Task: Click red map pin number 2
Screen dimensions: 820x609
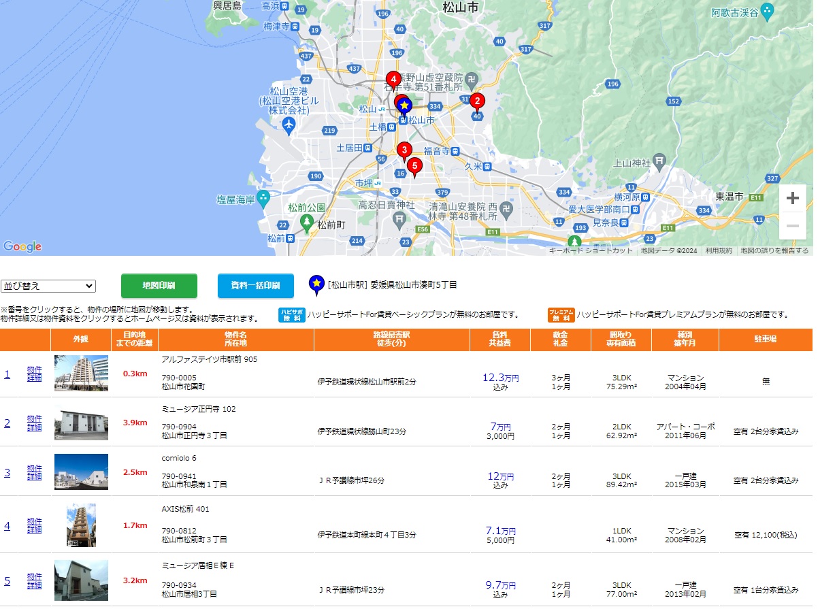Action: click(477, 102)
